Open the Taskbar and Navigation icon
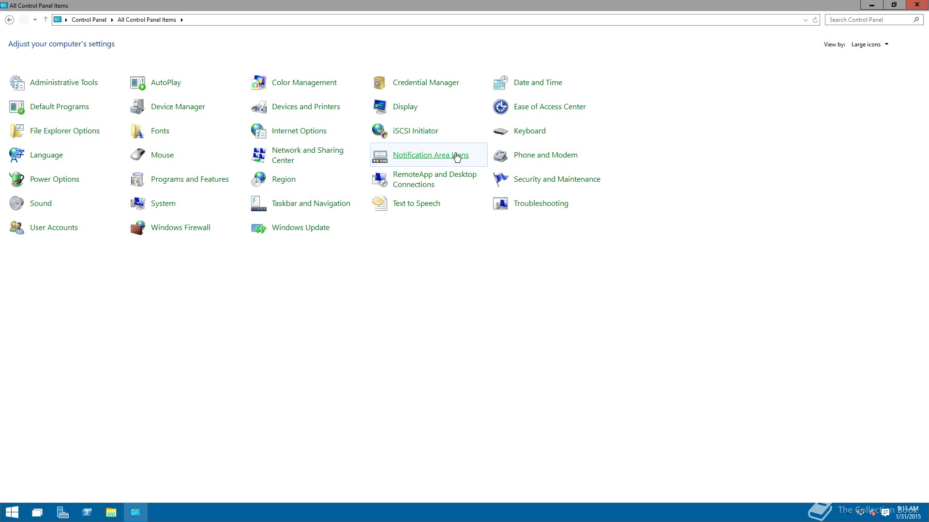Image resolution: width=929 pixels, height=522 pixels. click(259, 203)
